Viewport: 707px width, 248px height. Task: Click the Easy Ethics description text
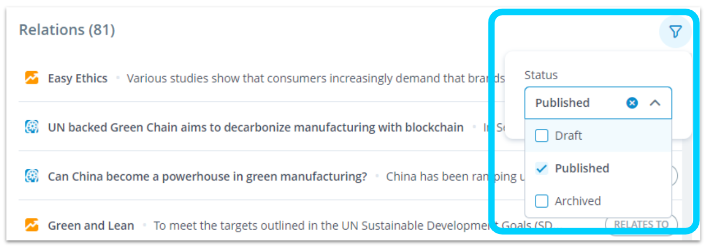point(315,78)
